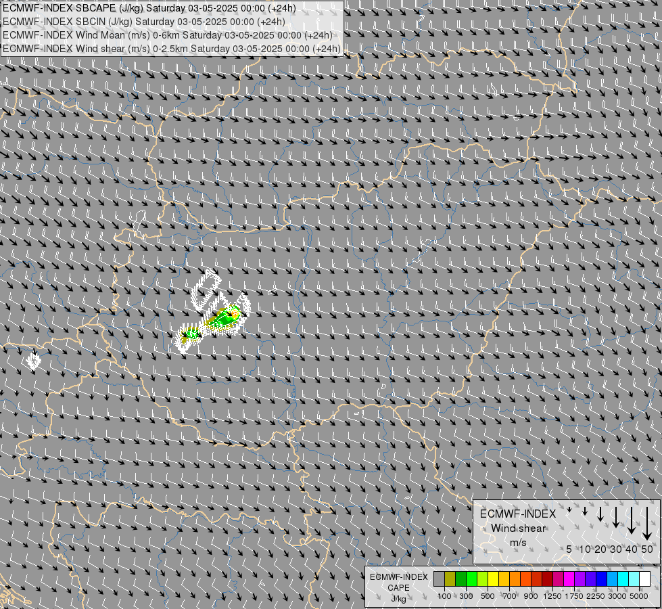Screen dimensions: 662x609
Task: Select the sky blue swatch left of 3000
Action: (613, 579)
